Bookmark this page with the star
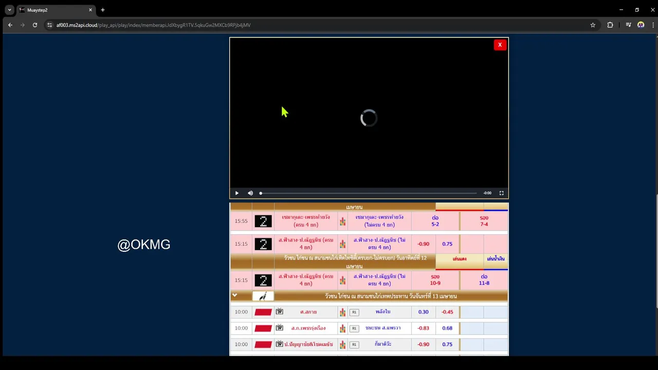 tap(593, 25)
